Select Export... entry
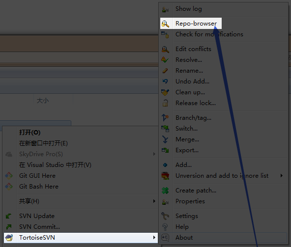The image size is (291, 247). click(x=187, y=150)
